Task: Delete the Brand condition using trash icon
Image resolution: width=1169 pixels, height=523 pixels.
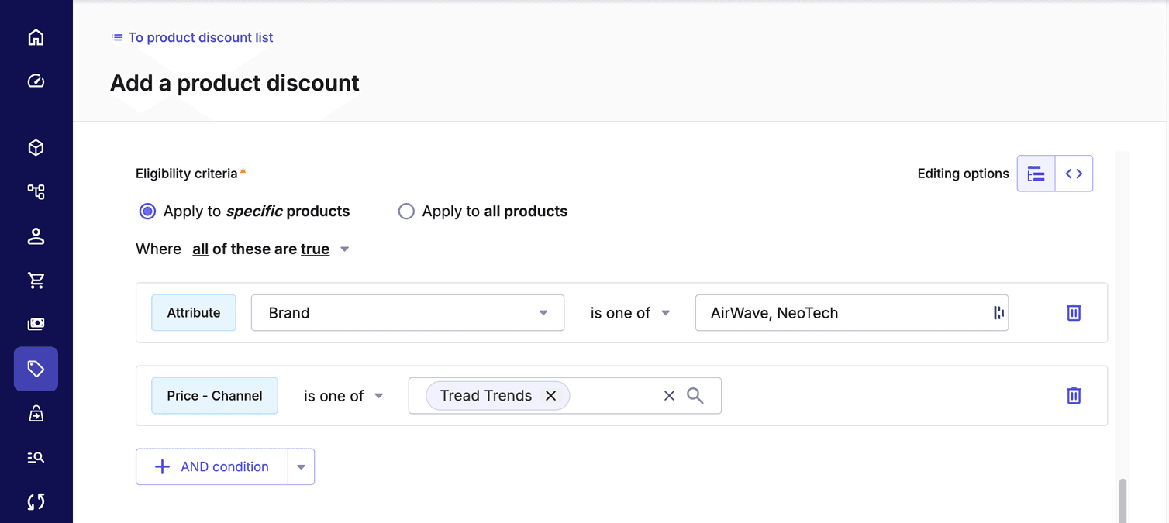Action: pyautogui.click(x=1074, y=312)
